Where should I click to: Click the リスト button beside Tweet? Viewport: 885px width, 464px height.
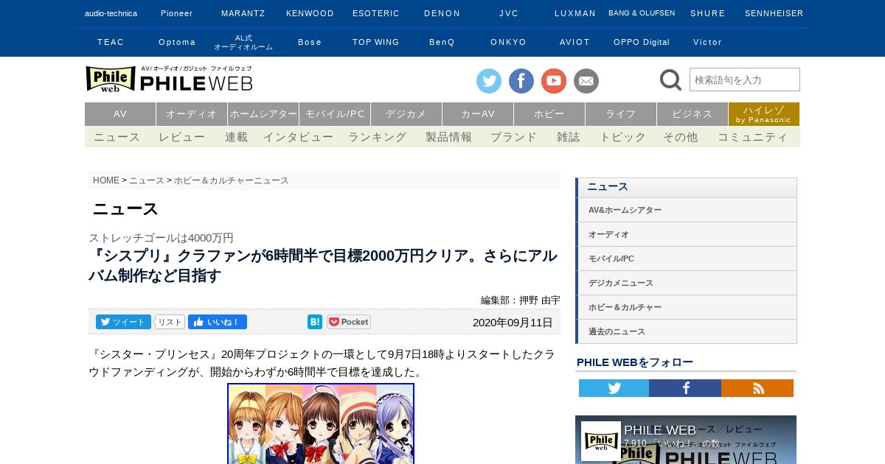pos(170,322)
